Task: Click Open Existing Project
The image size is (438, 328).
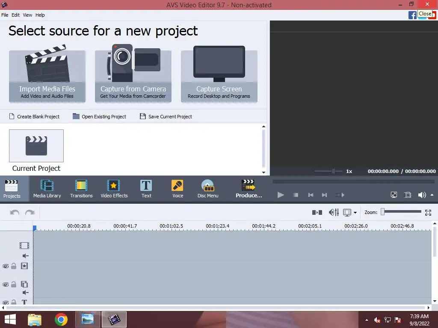Action: pyautogui.click(x=99, y=116)
